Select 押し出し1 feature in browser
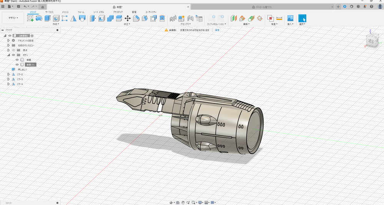Viewport: 384px width, 205px height. 22,70
